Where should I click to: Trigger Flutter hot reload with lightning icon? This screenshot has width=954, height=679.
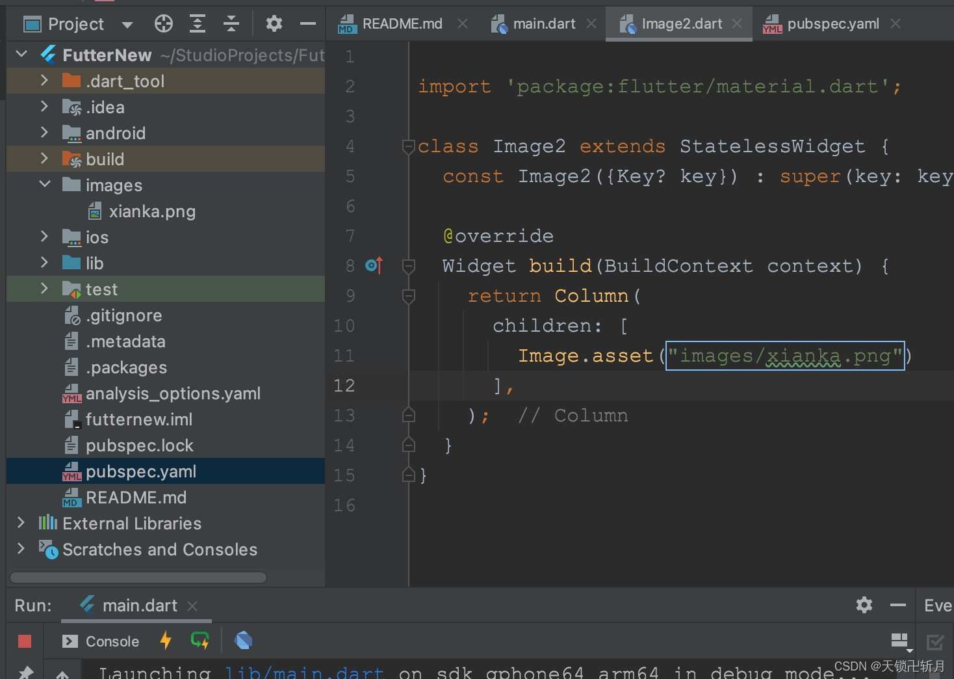[166, 641]
